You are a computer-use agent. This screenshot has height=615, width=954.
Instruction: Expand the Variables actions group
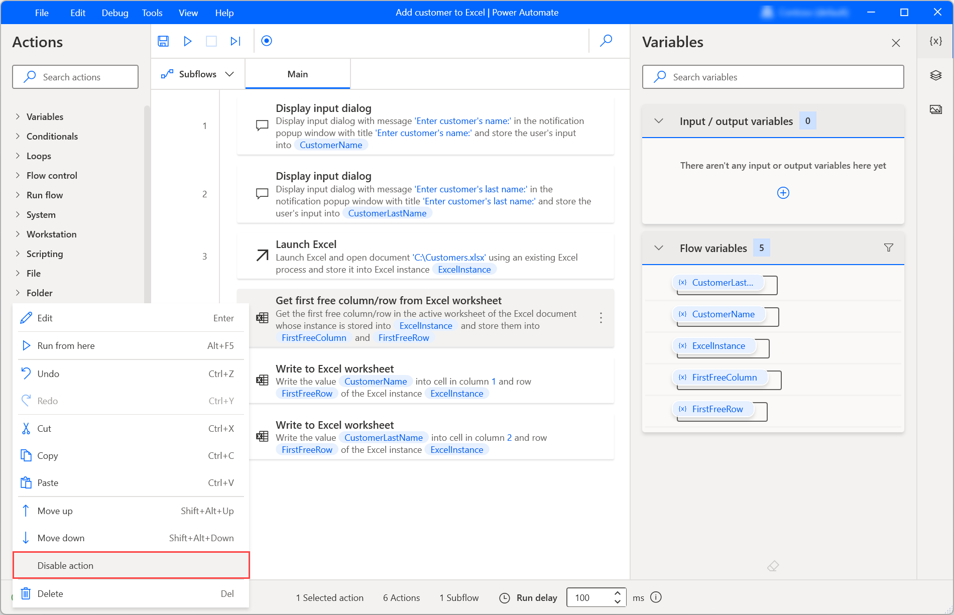(x=18, y=116)
